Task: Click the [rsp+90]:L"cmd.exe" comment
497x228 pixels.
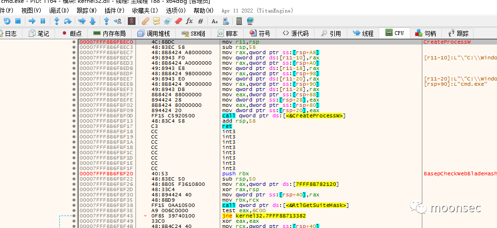Action: tap(455, 84)
